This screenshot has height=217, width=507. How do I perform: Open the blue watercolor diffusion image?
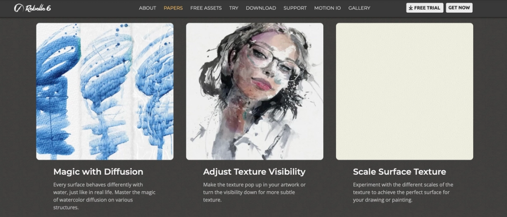[x=105, y=91]
